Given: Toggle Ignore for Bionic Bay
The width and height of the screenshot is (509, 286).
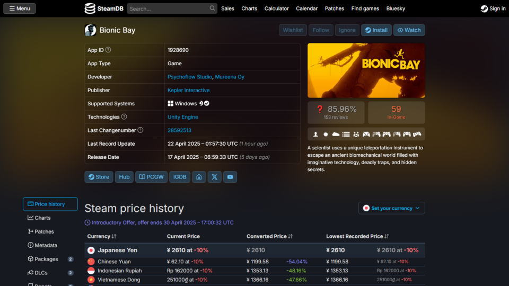Looking at the screenshot, I should click(347, 30).
